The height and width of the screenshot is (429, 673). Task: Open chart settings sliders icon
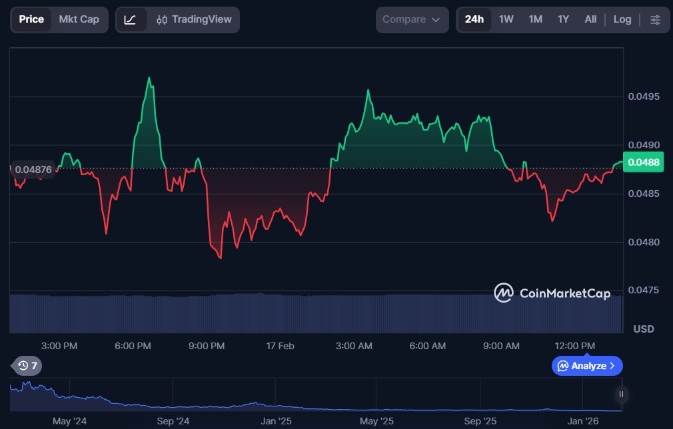[x=655, y=20]
